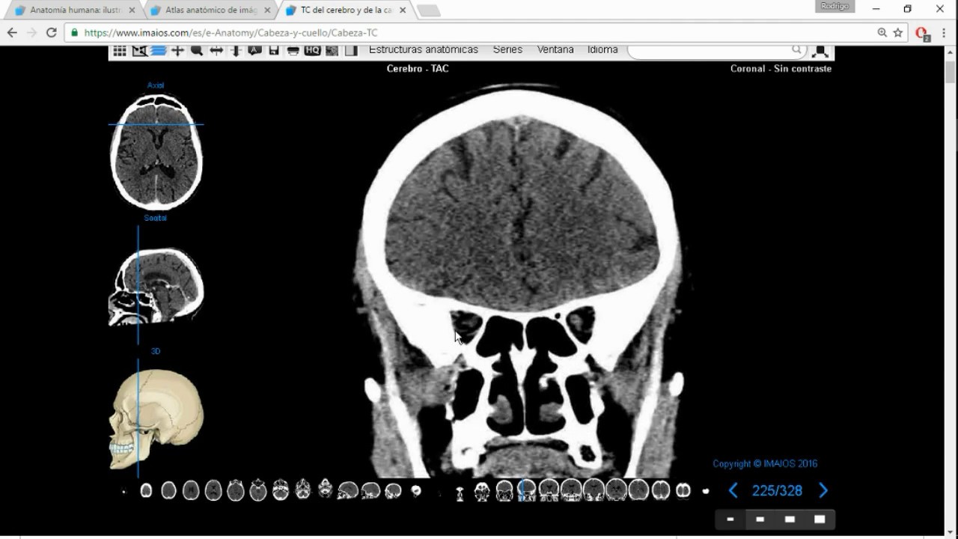Click the print icon in toolbar

coord(293,51)
